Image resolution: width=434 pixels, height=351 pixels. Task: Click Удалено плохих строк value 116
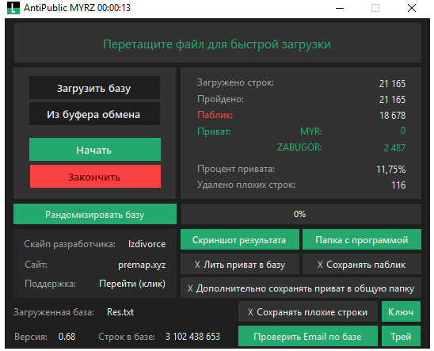398,185
